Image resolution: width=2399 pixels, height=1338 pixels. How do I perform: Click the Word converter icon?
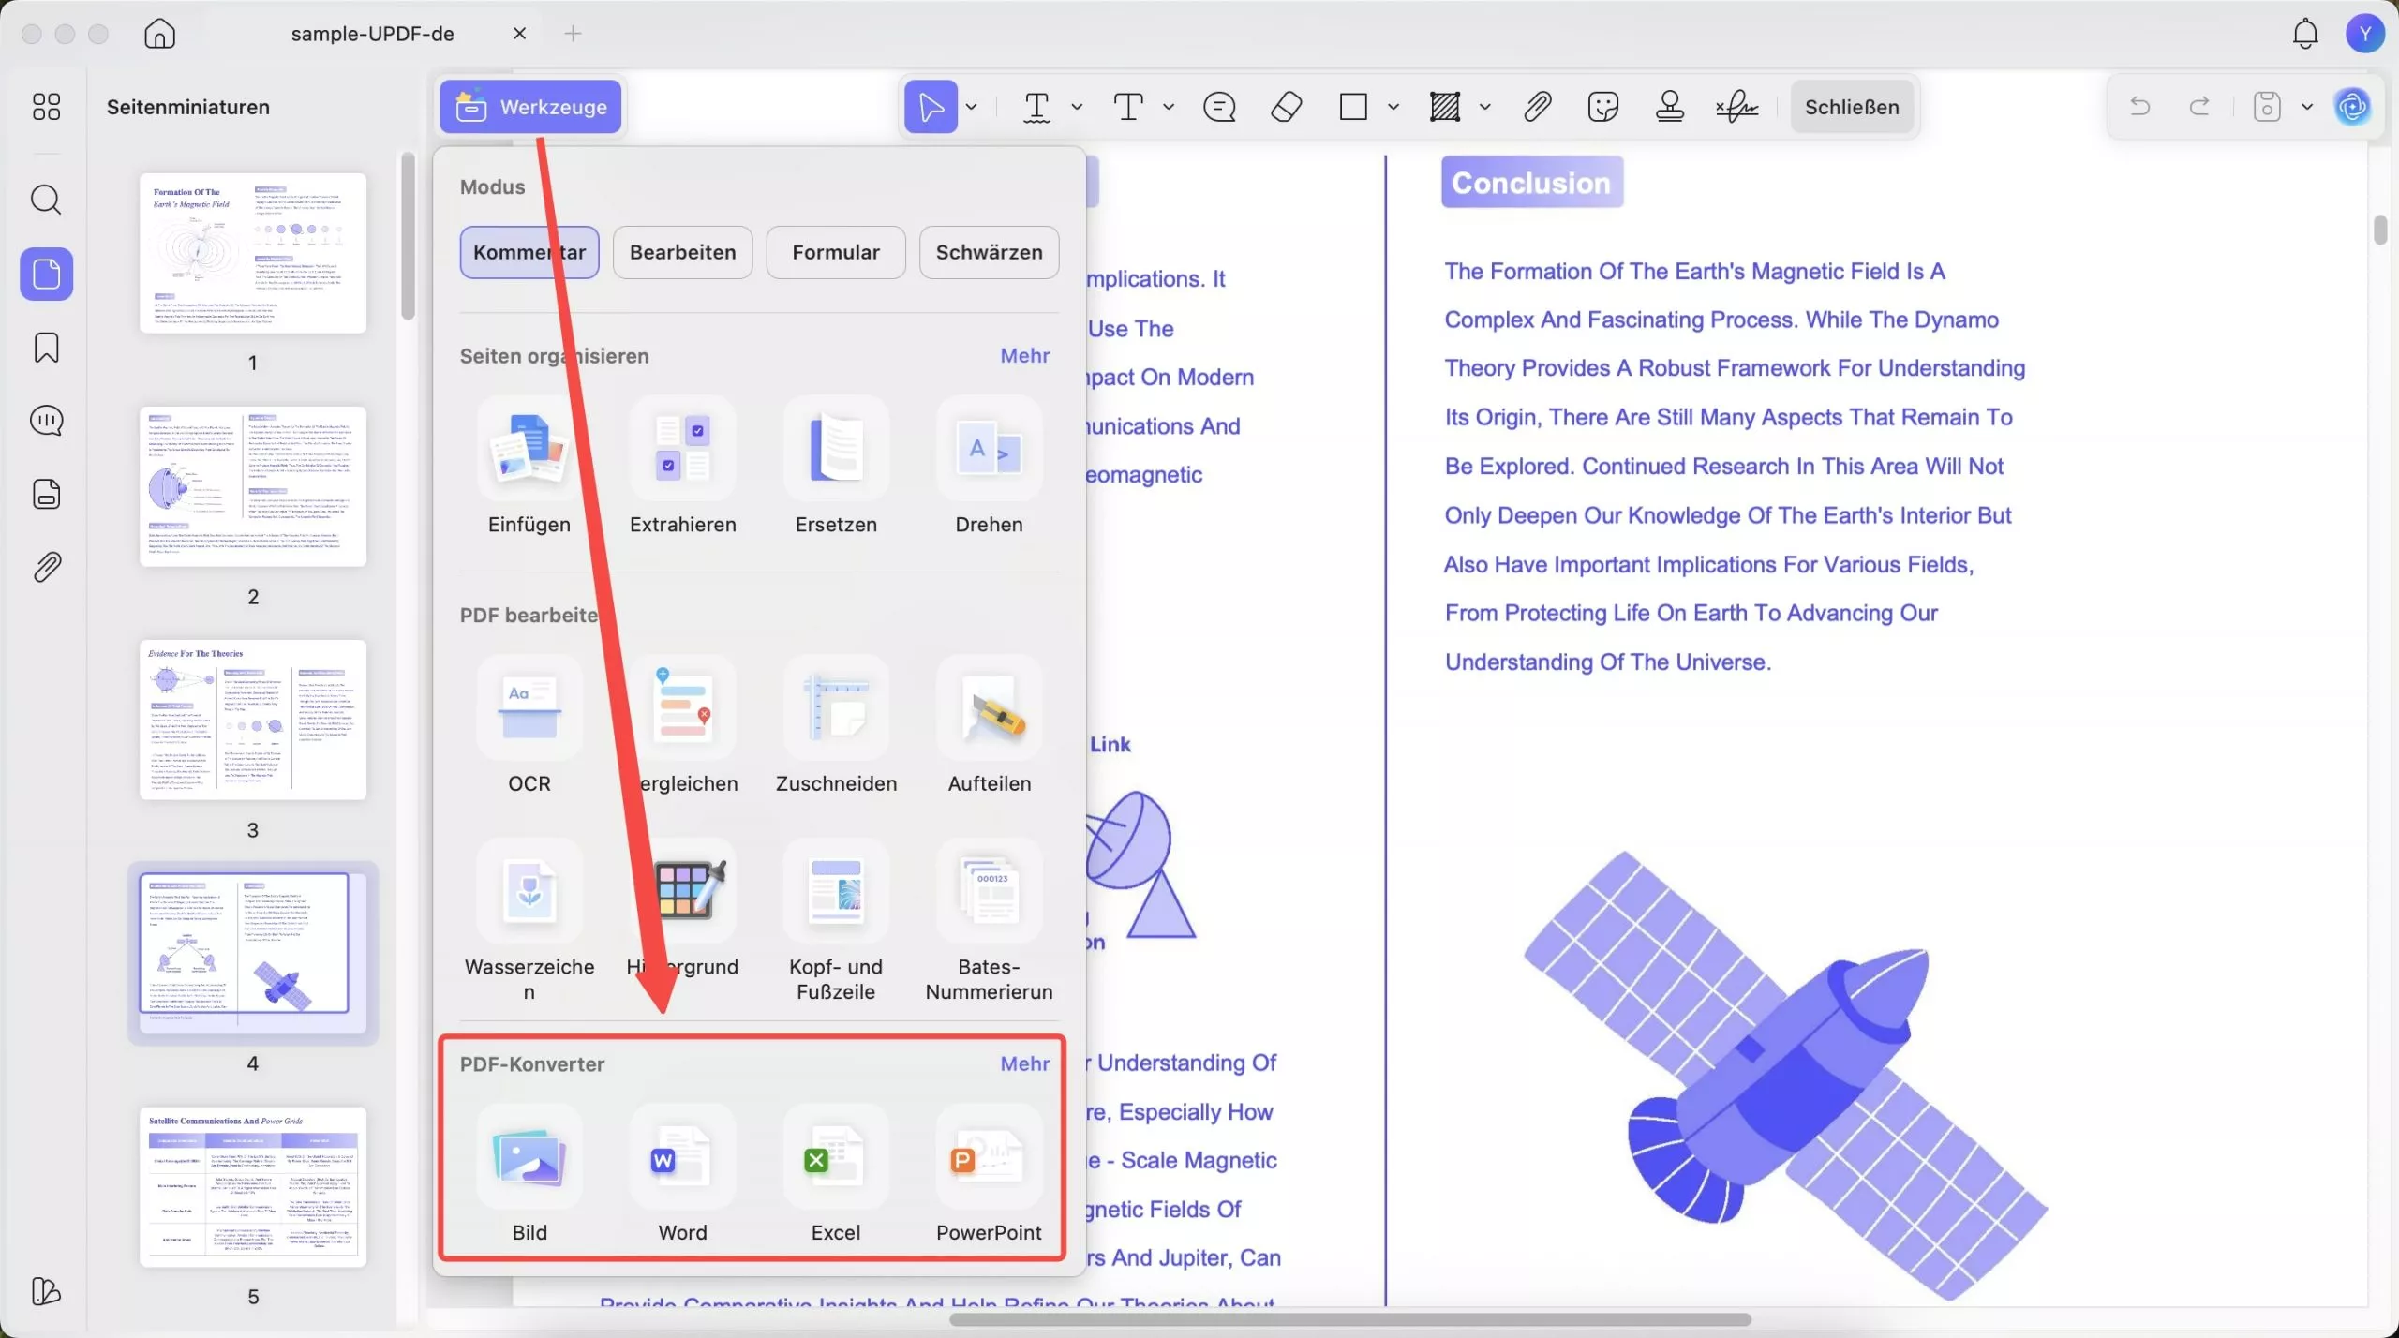coord(682,1158)
